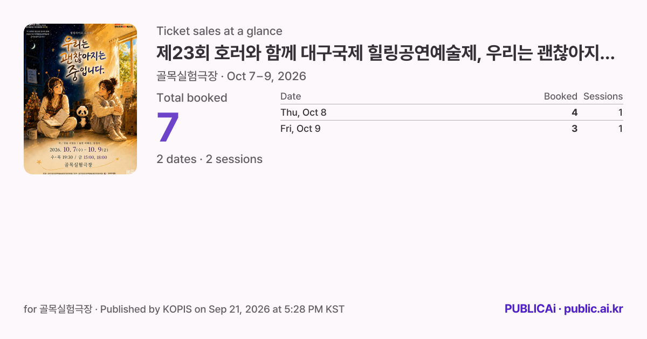Click the 2 dates · 2 sessions summary
The height and width of the screenshot is (339, 647).
point(210,159)
